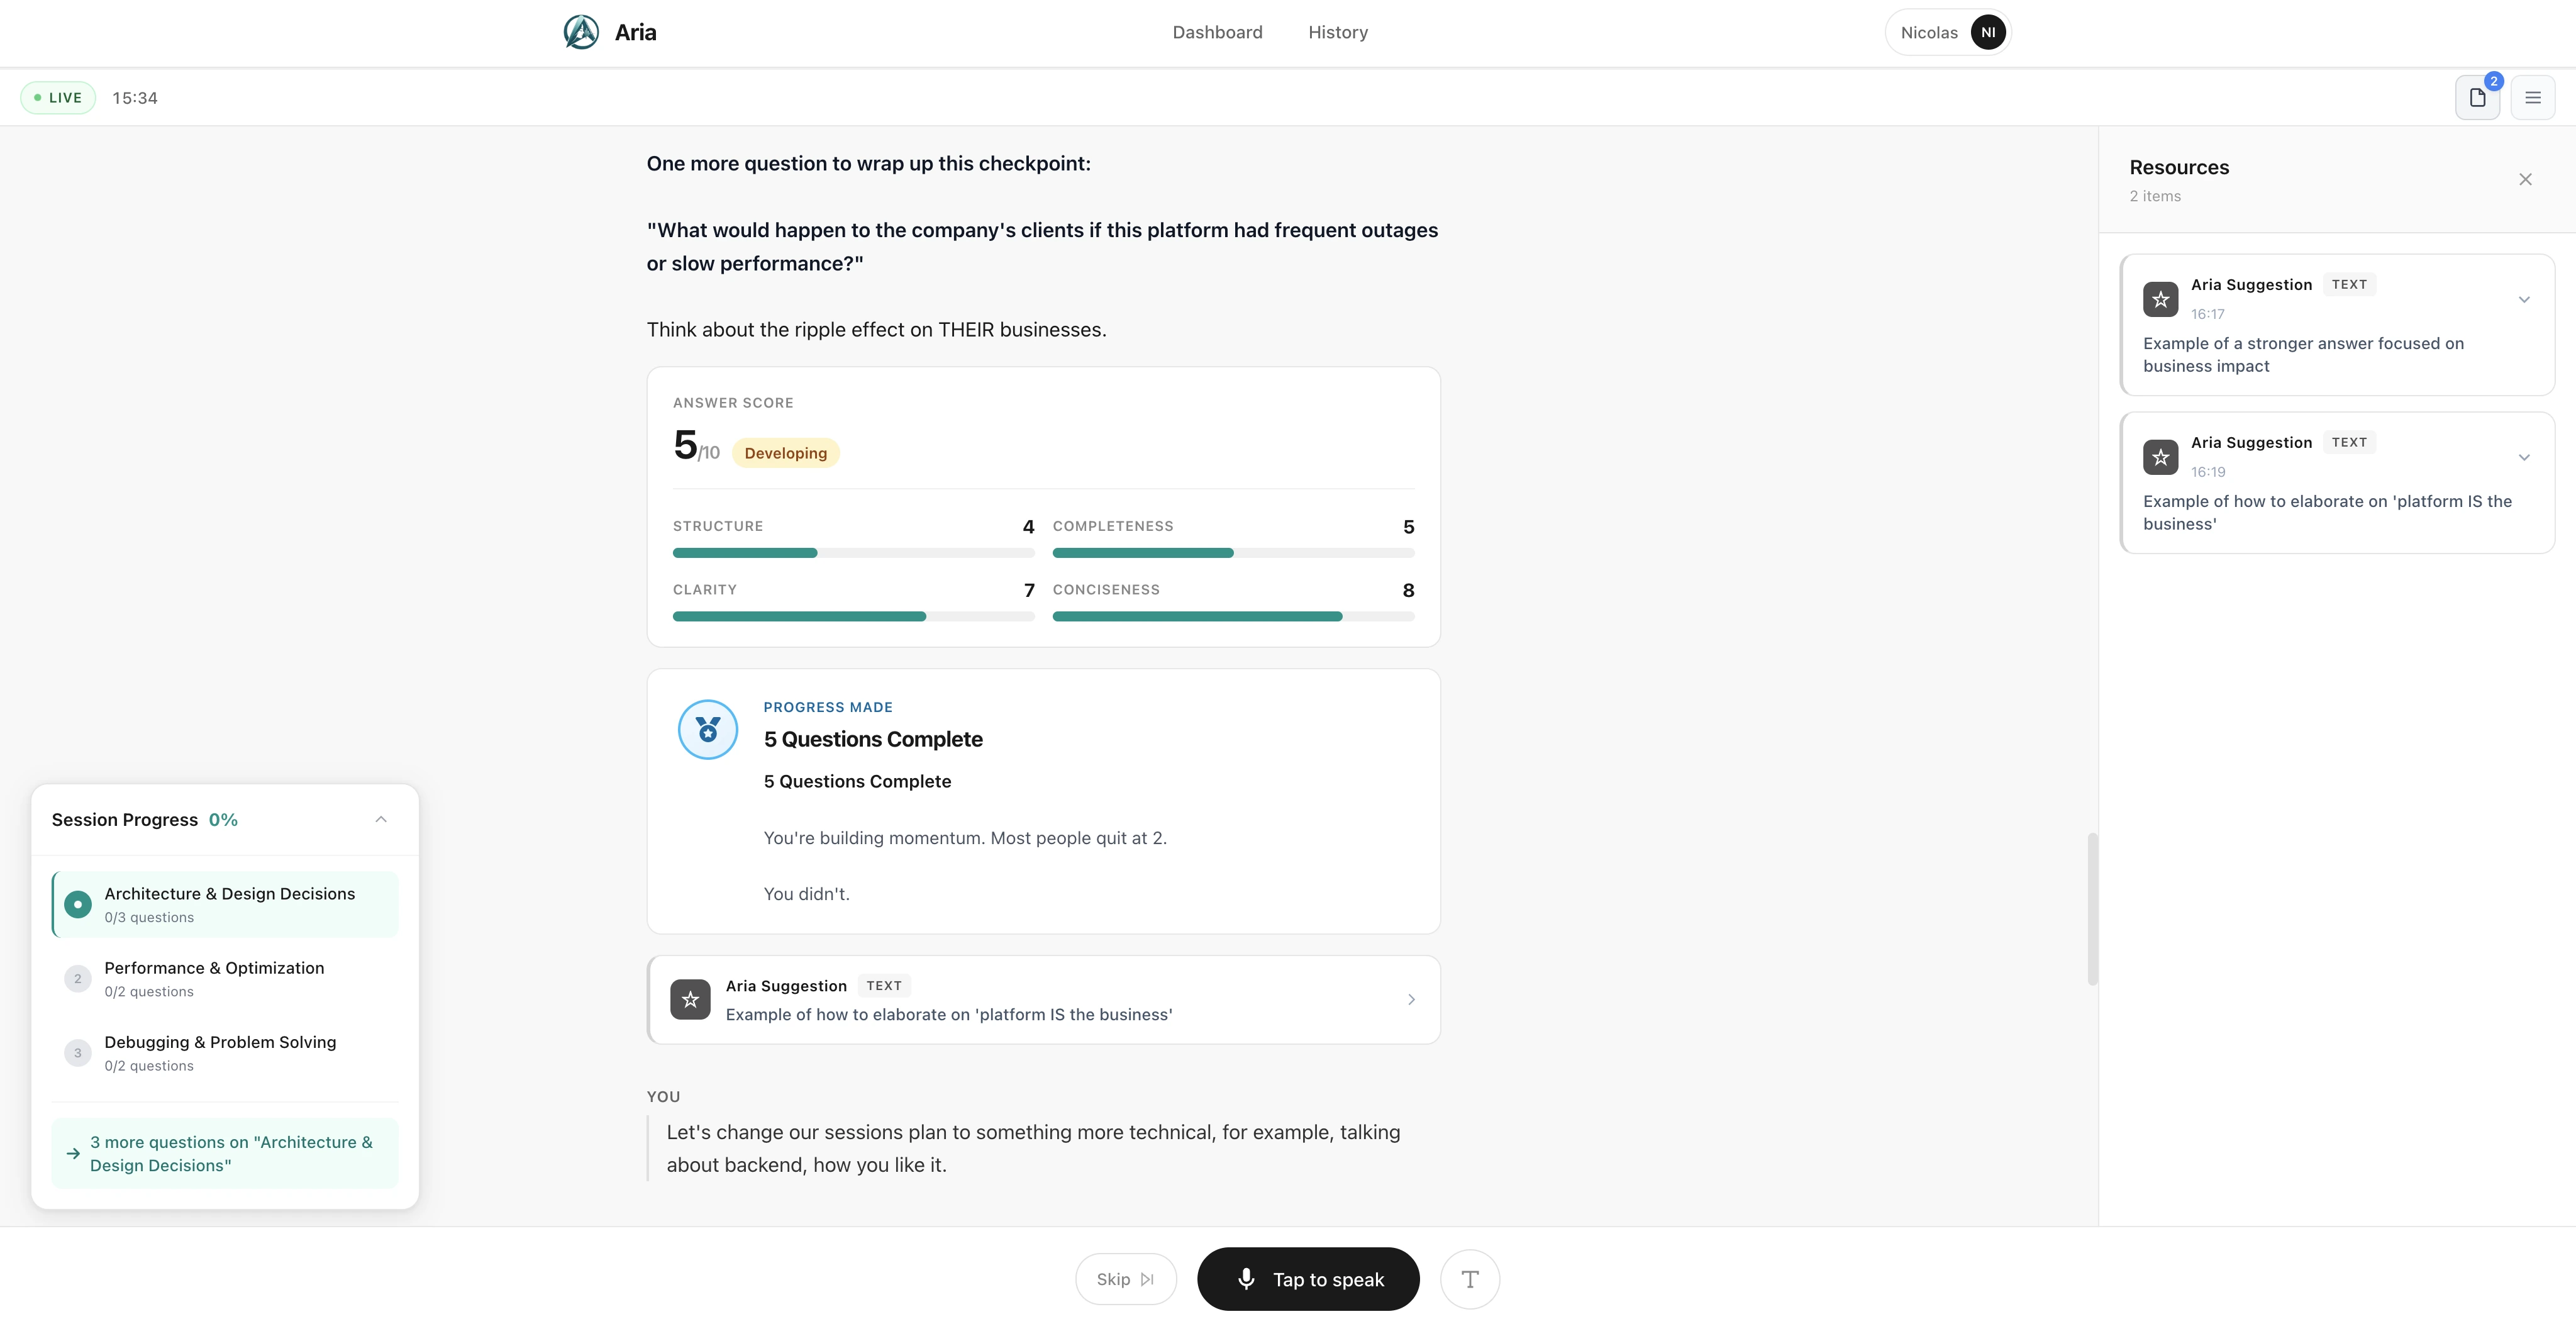This screenshot has height=1336, width=2576.
Task: Expand the 16:19 Aria Suggestion card
Action: pos(2523,458)
